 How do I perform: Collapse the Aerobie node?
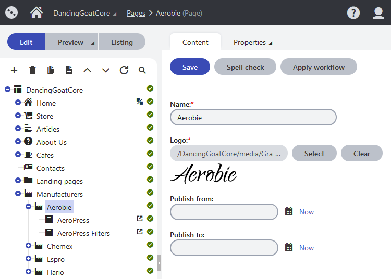[28, 206]
